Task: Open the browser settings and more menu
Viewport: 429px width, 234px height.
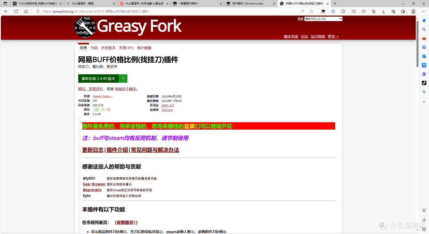Action: (423, 12)
